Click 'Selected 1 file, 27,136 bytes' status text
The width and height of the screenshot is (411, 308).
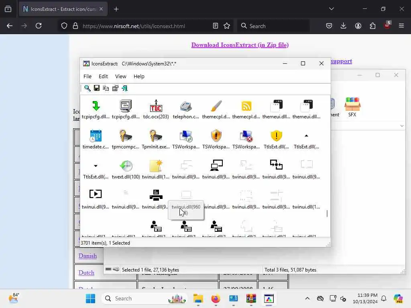point(151,270)
